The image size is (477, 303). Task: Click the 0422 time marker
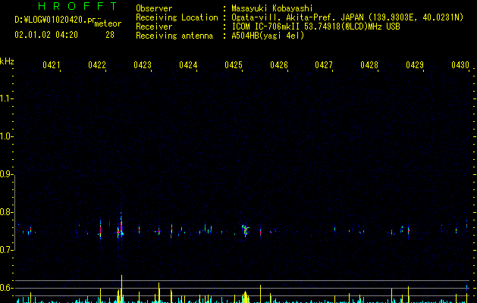(97, 64)
